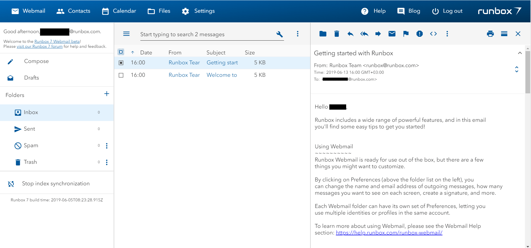The width and height of the screenshot is (531, 248).
Task: Open the Welcome to message
Action: coord(222,75)
